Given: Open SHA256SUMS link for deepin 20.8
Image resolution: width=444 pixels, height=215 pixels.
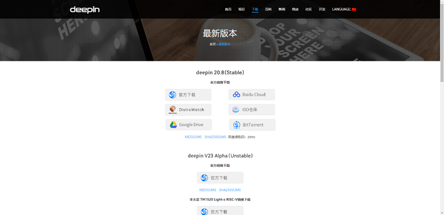Looking at the screenshot, I should point(216,137).
